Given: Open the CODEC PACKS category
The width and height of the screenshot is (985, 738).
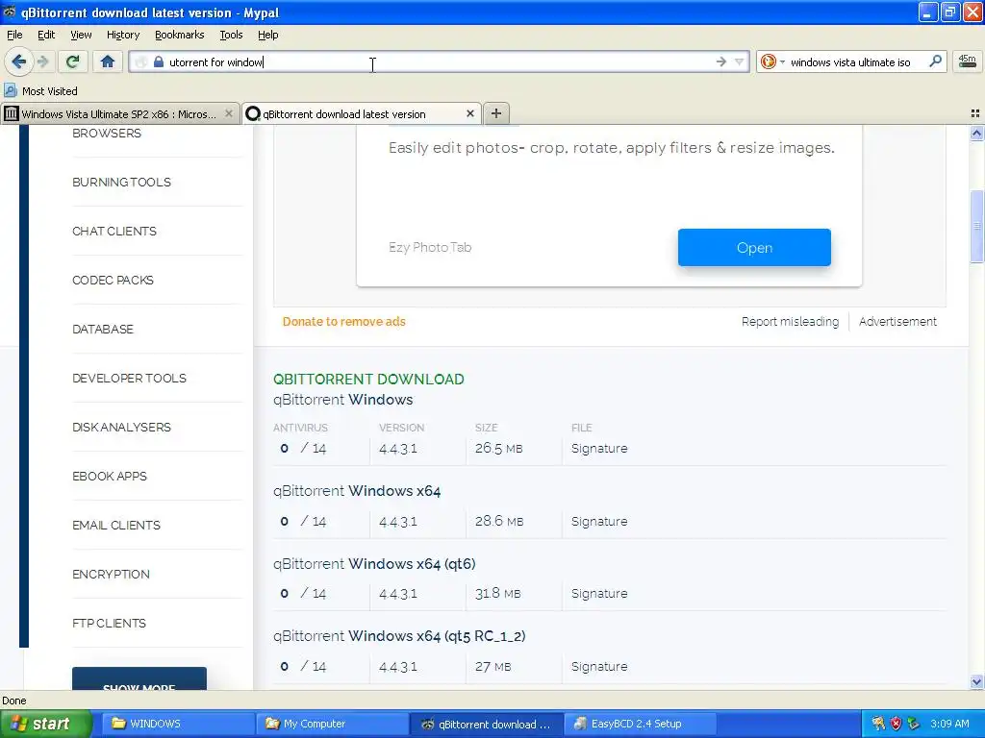Looking at the screenshot, I should pos(114,280).
